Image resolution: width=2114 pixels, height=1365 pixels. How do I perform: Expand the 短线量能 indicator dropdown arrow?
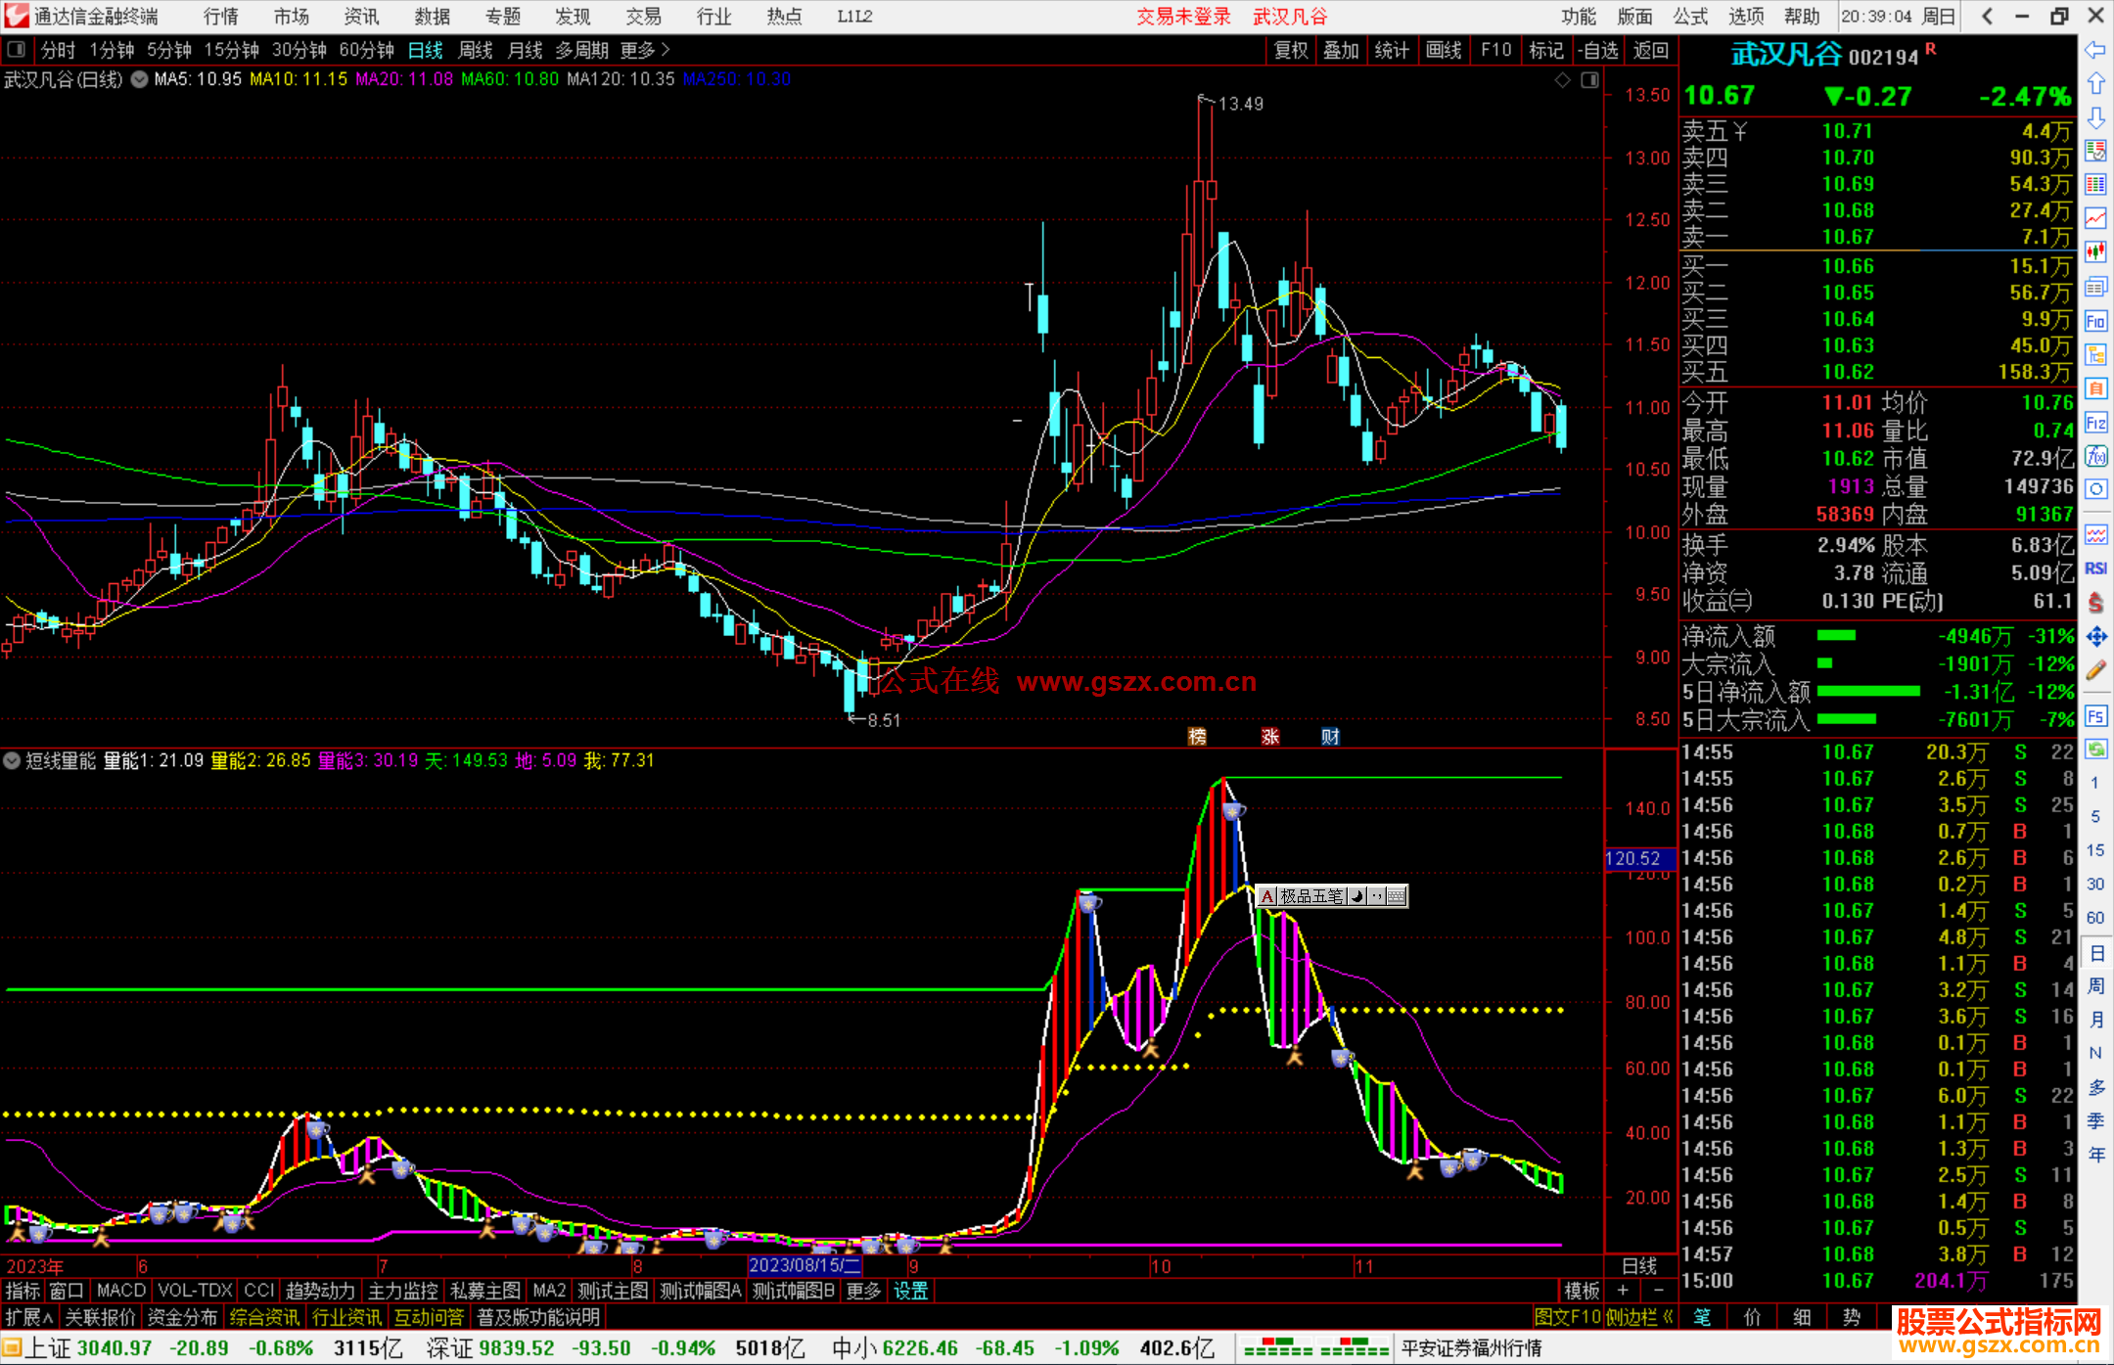[12, 760]
